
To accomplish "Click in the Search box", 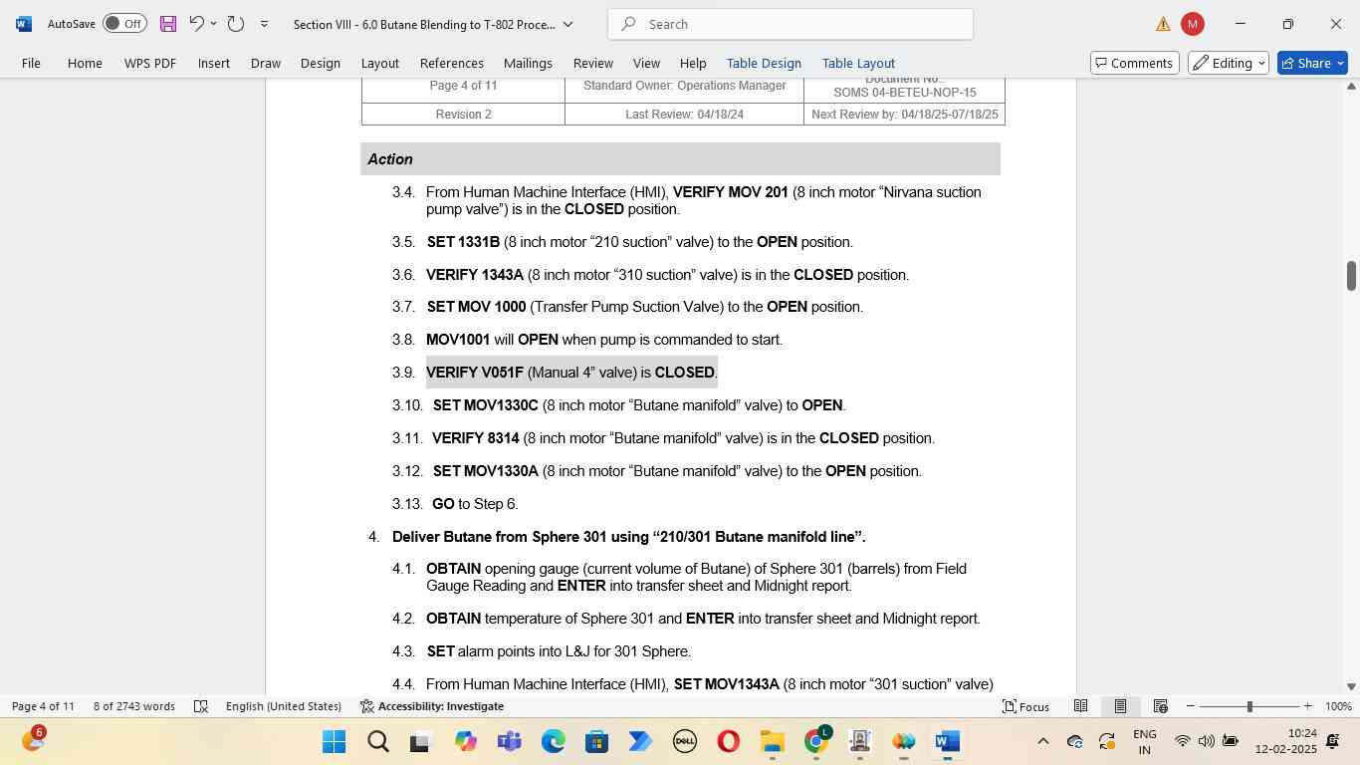I will (x=791, y=24).
